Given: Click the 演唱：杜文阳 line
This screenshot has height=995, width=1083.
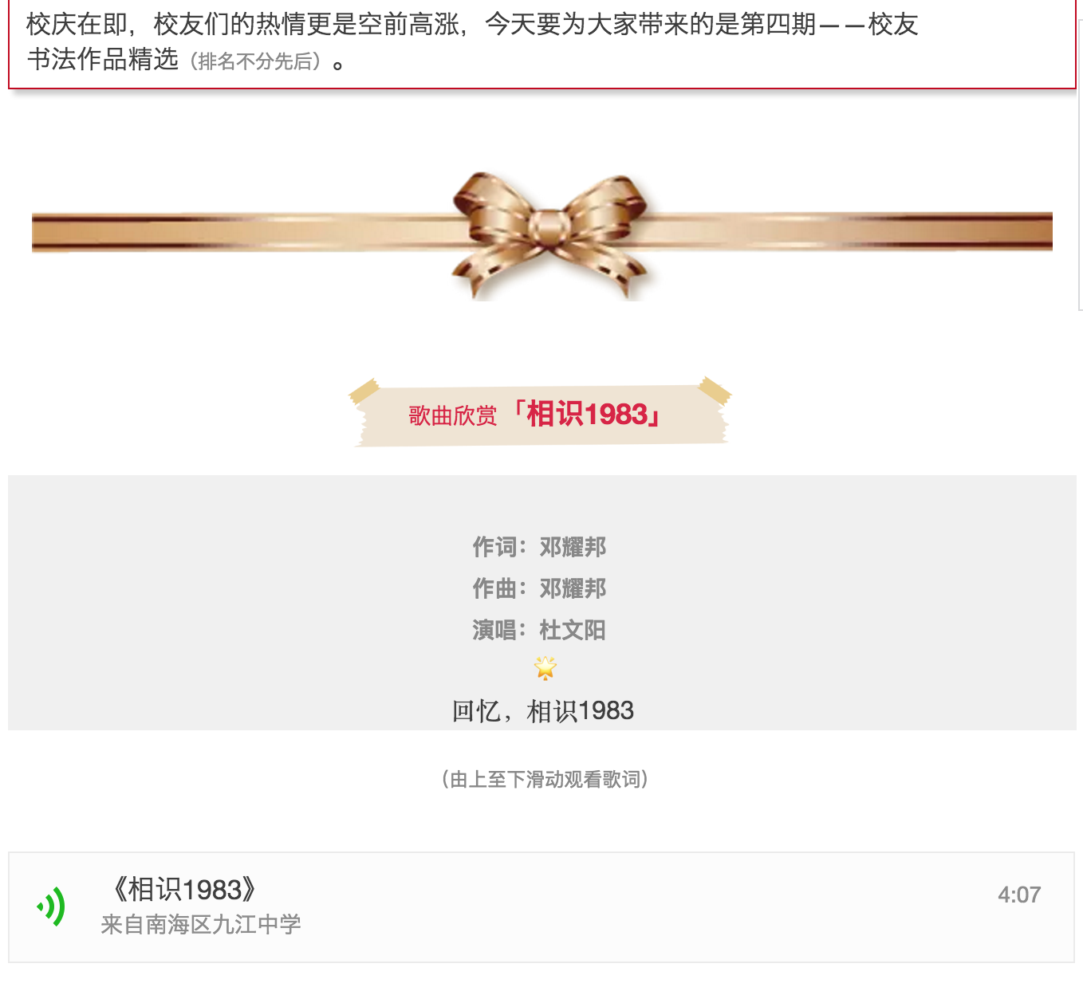Looking at the screenshot, I should [540, 630].
